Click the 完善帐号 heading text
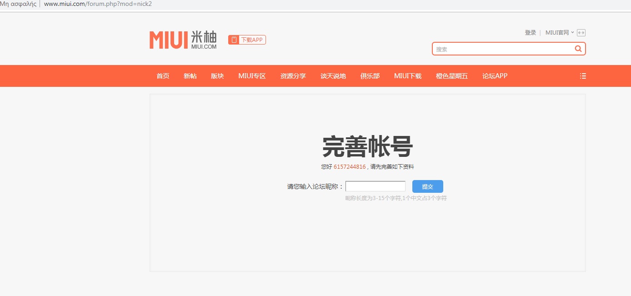 (x=367, y=147)
